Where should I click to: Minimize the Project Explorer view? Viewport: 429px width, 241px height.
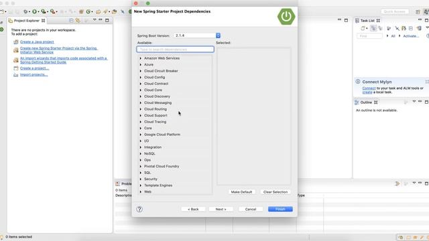pos(101,19)
